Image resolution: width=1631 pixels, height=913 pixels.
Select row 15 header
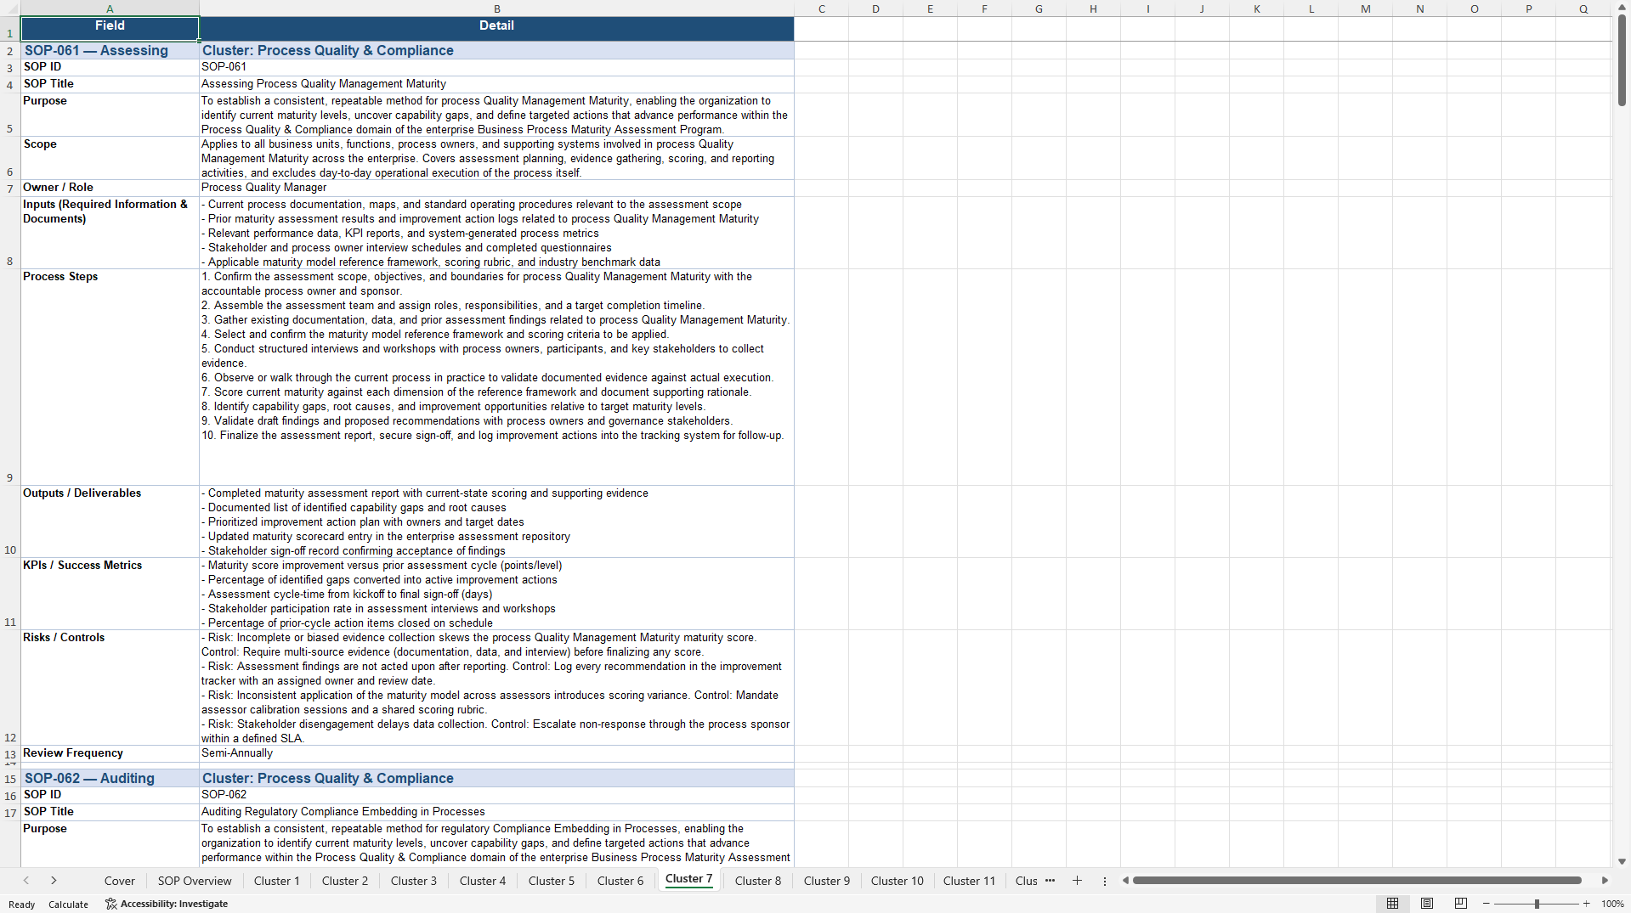tap(10, 779)
